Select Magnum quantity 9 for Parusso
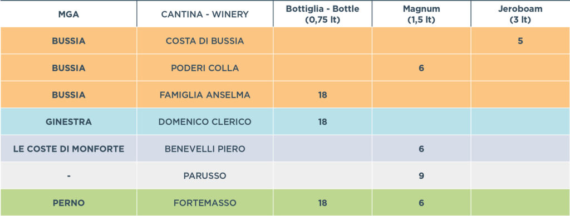570x216 pixels. tap(421, 175)
